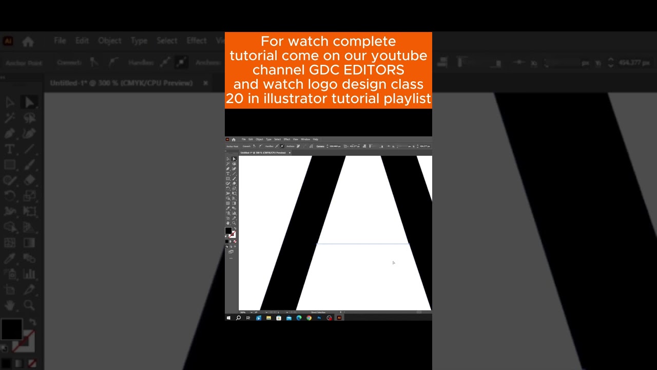Cut path at selected anchor points
The height and width of the screenshot is (370, 657).
[311, 146]
